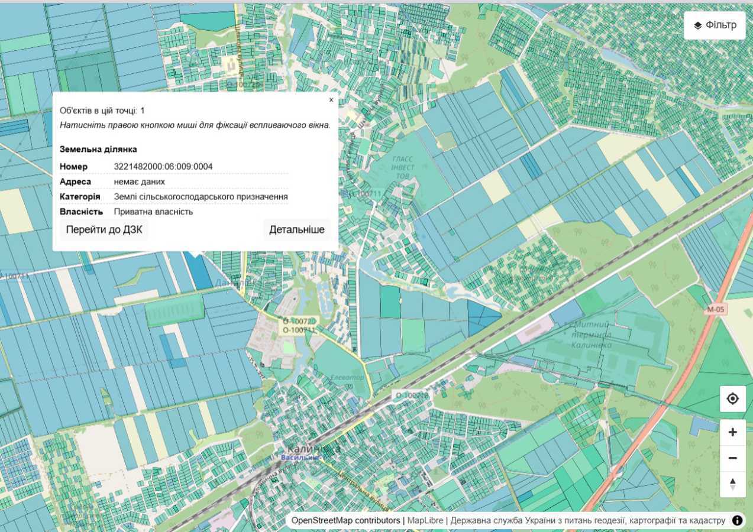Reset map bearing with the compass icon

coord(732,484)
